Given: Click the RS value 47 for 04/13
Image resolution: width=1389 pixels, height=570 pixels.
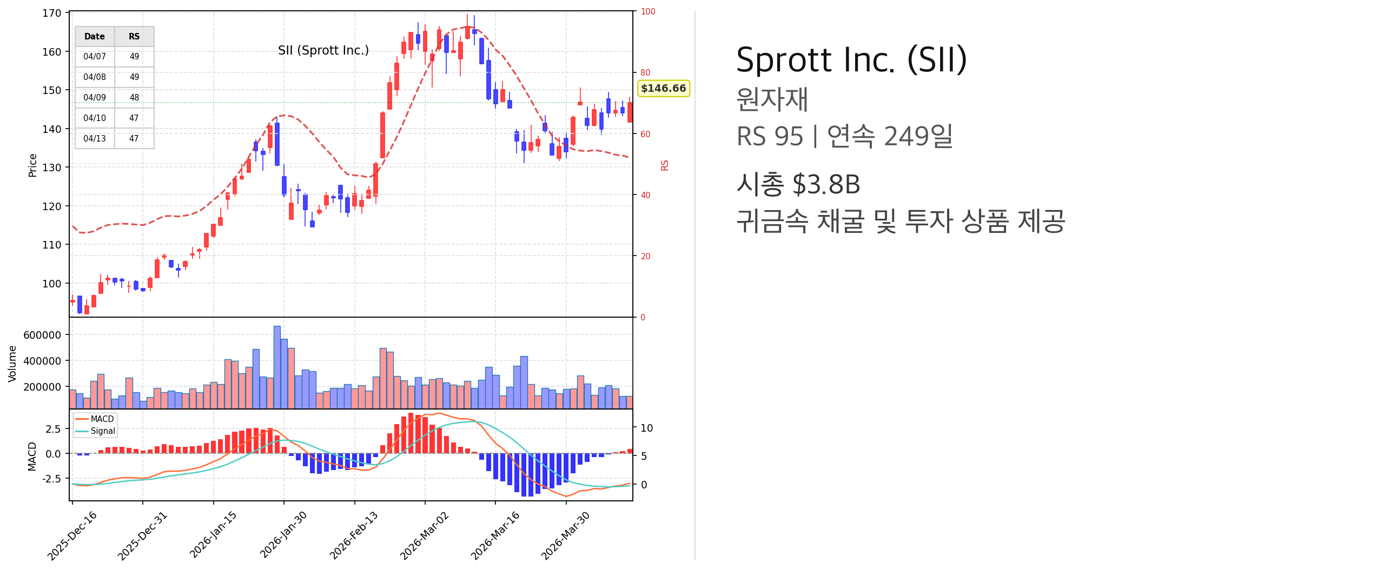Looking at the screenshot, I should click(x=134, y=139).
